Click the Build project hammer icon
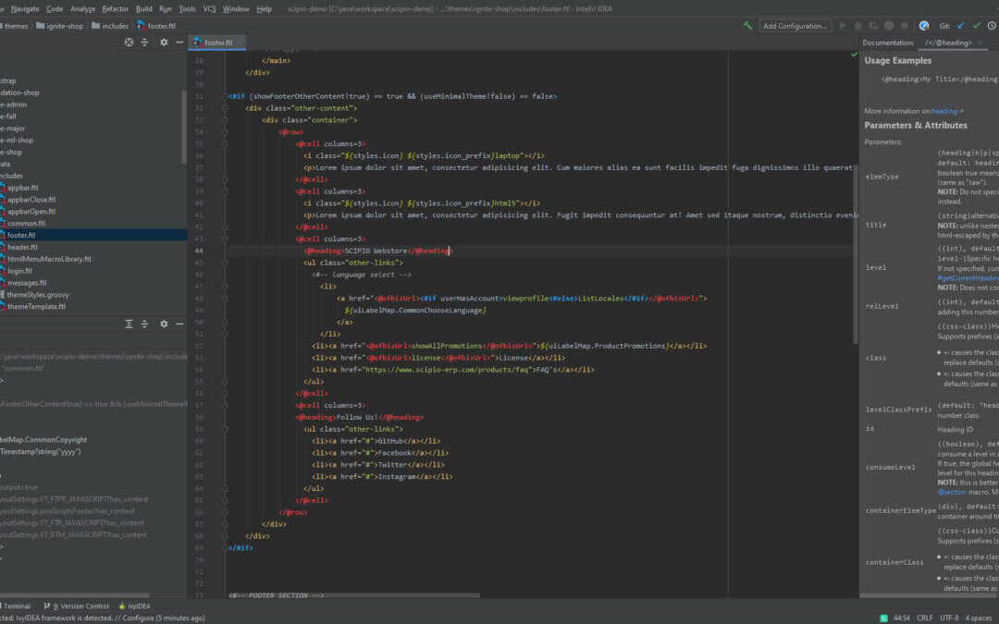The height and width of the screenshot is (624, 999). point(747,26)
